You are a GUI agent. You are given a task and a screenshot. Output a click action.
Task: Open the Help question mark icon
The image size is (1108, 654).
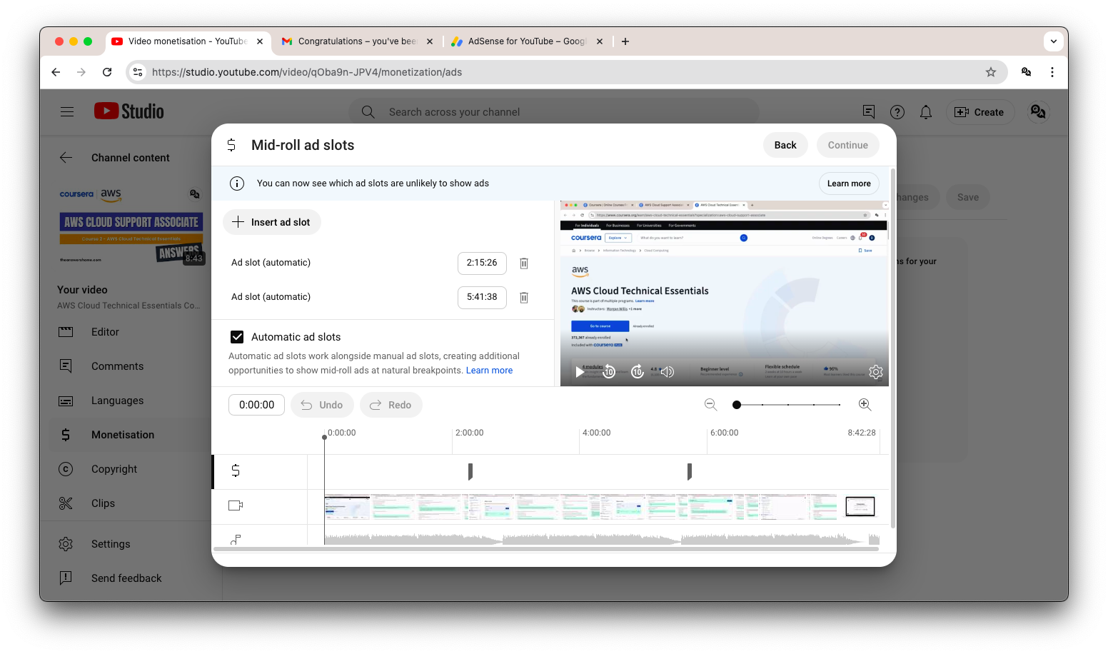(x=897, y=112)
